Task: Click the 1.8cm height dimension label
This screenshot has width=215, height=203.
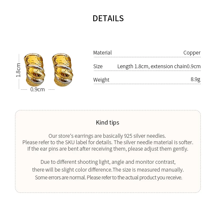Action: coord(18,70)
